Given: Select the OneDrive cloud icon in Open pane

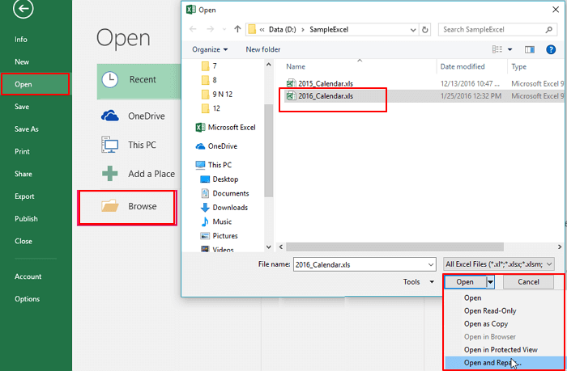Looking at the screenshot, I should click(x=110, y=116).
